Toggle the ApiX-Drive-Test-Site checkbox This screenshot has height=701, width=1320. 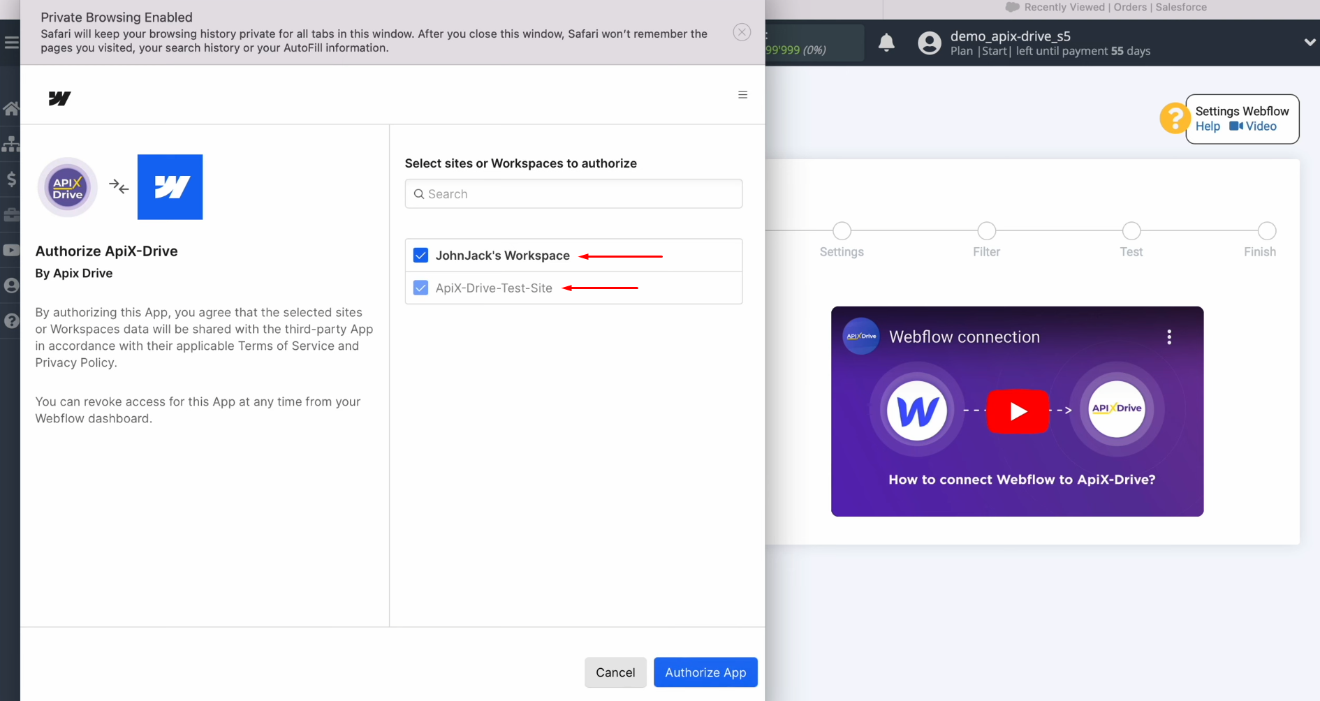click(x=420, y=287)
